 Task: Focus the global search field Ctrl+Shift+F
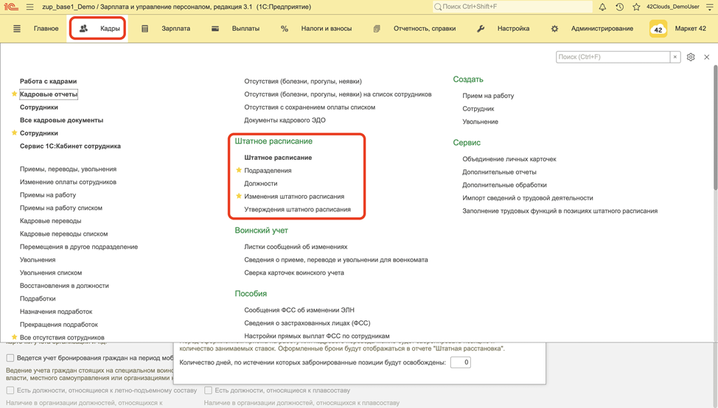(512, 7)
